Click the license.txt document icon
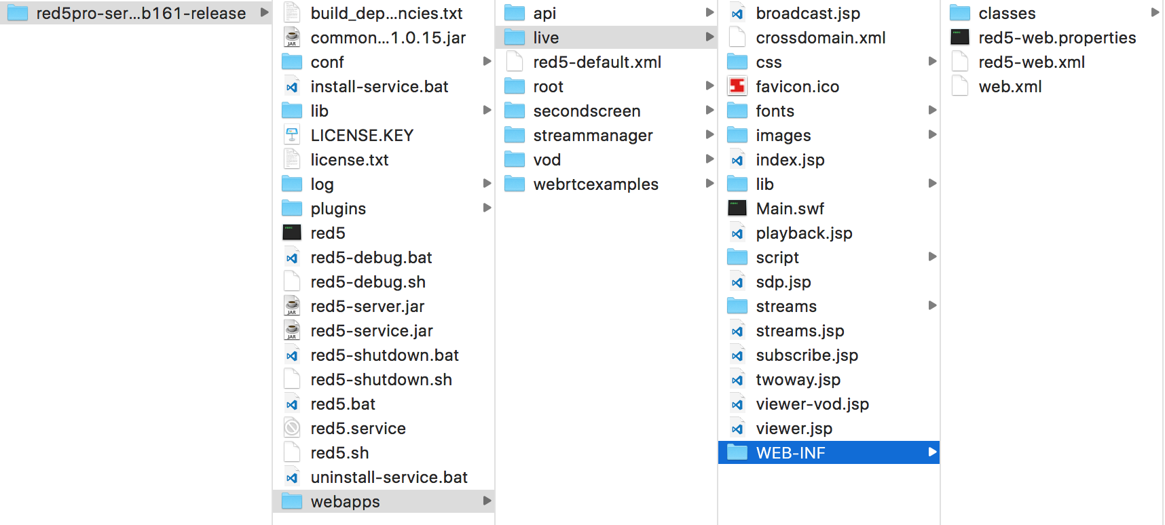This screenshot has width=1165, height=525. (292, 159)
